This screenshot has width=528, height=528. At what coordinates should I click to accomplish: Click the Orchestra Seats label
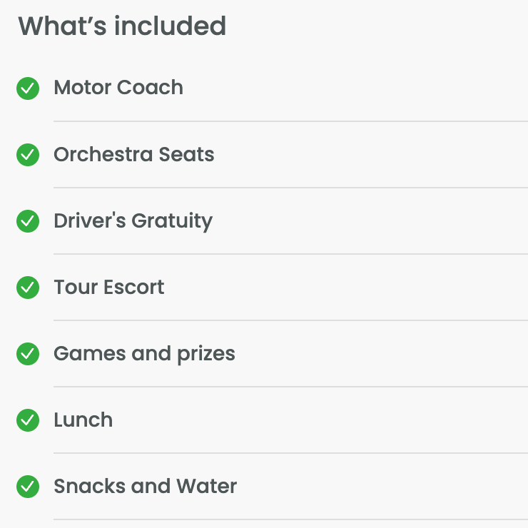tap(134, 154)
